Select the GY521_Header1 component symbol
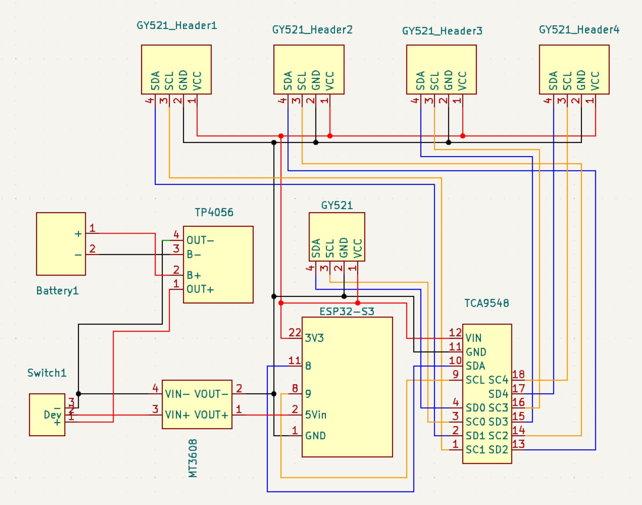Screen dimensions: 642x505 pos(176,69)
